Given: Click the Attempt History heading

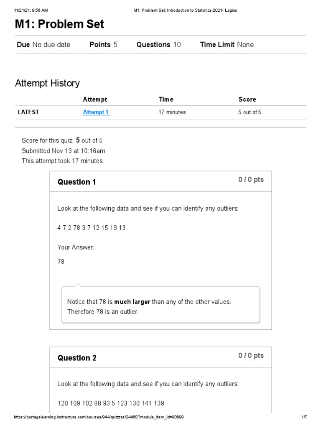Looking at the screenshot, I should (x=47, y=83).
